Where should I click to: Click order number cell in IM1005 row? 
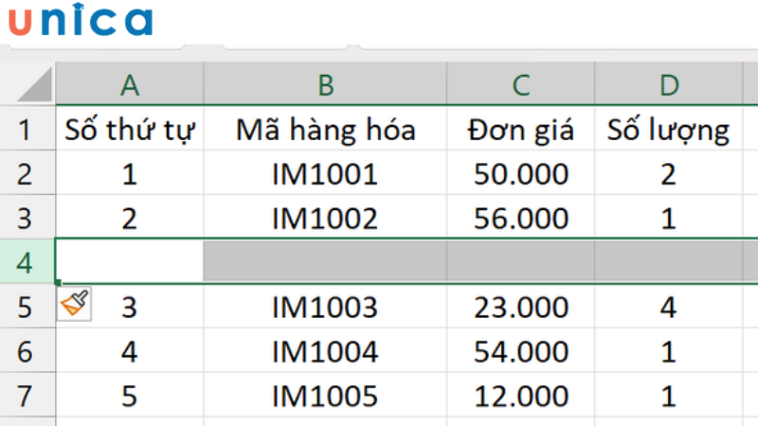coord(130,395)
